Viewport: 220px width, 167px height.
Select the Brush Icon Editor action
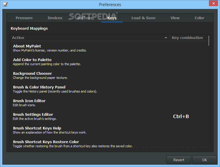coord(110,103)
